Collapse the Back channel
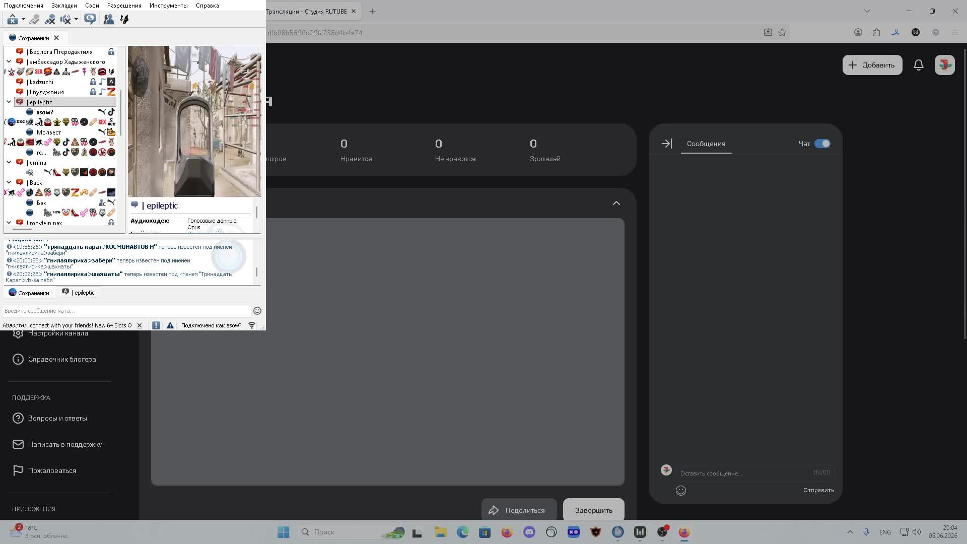967x544 pixels. click(9, 182)
